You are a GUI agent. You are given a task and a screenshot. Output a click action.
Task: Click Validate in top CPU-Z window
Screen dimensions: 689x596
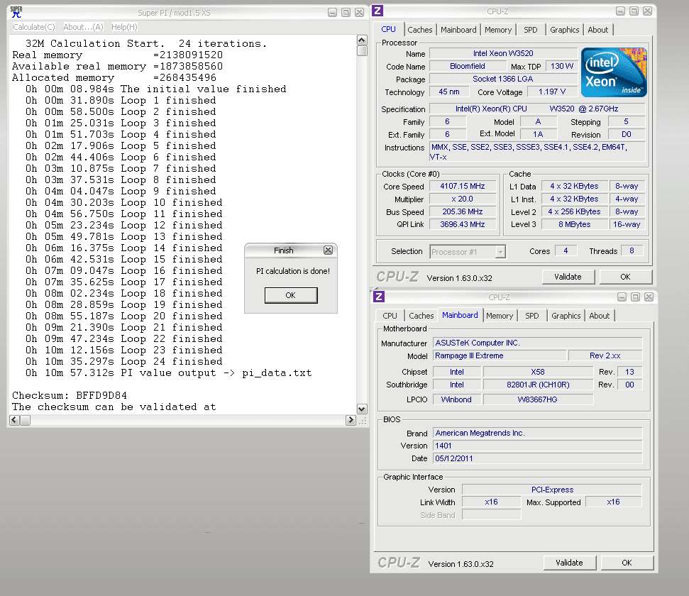[568, 277]
